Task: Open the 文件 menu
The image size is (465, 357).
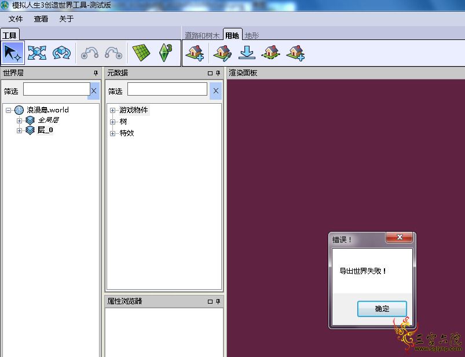Action: click(16, 19)
